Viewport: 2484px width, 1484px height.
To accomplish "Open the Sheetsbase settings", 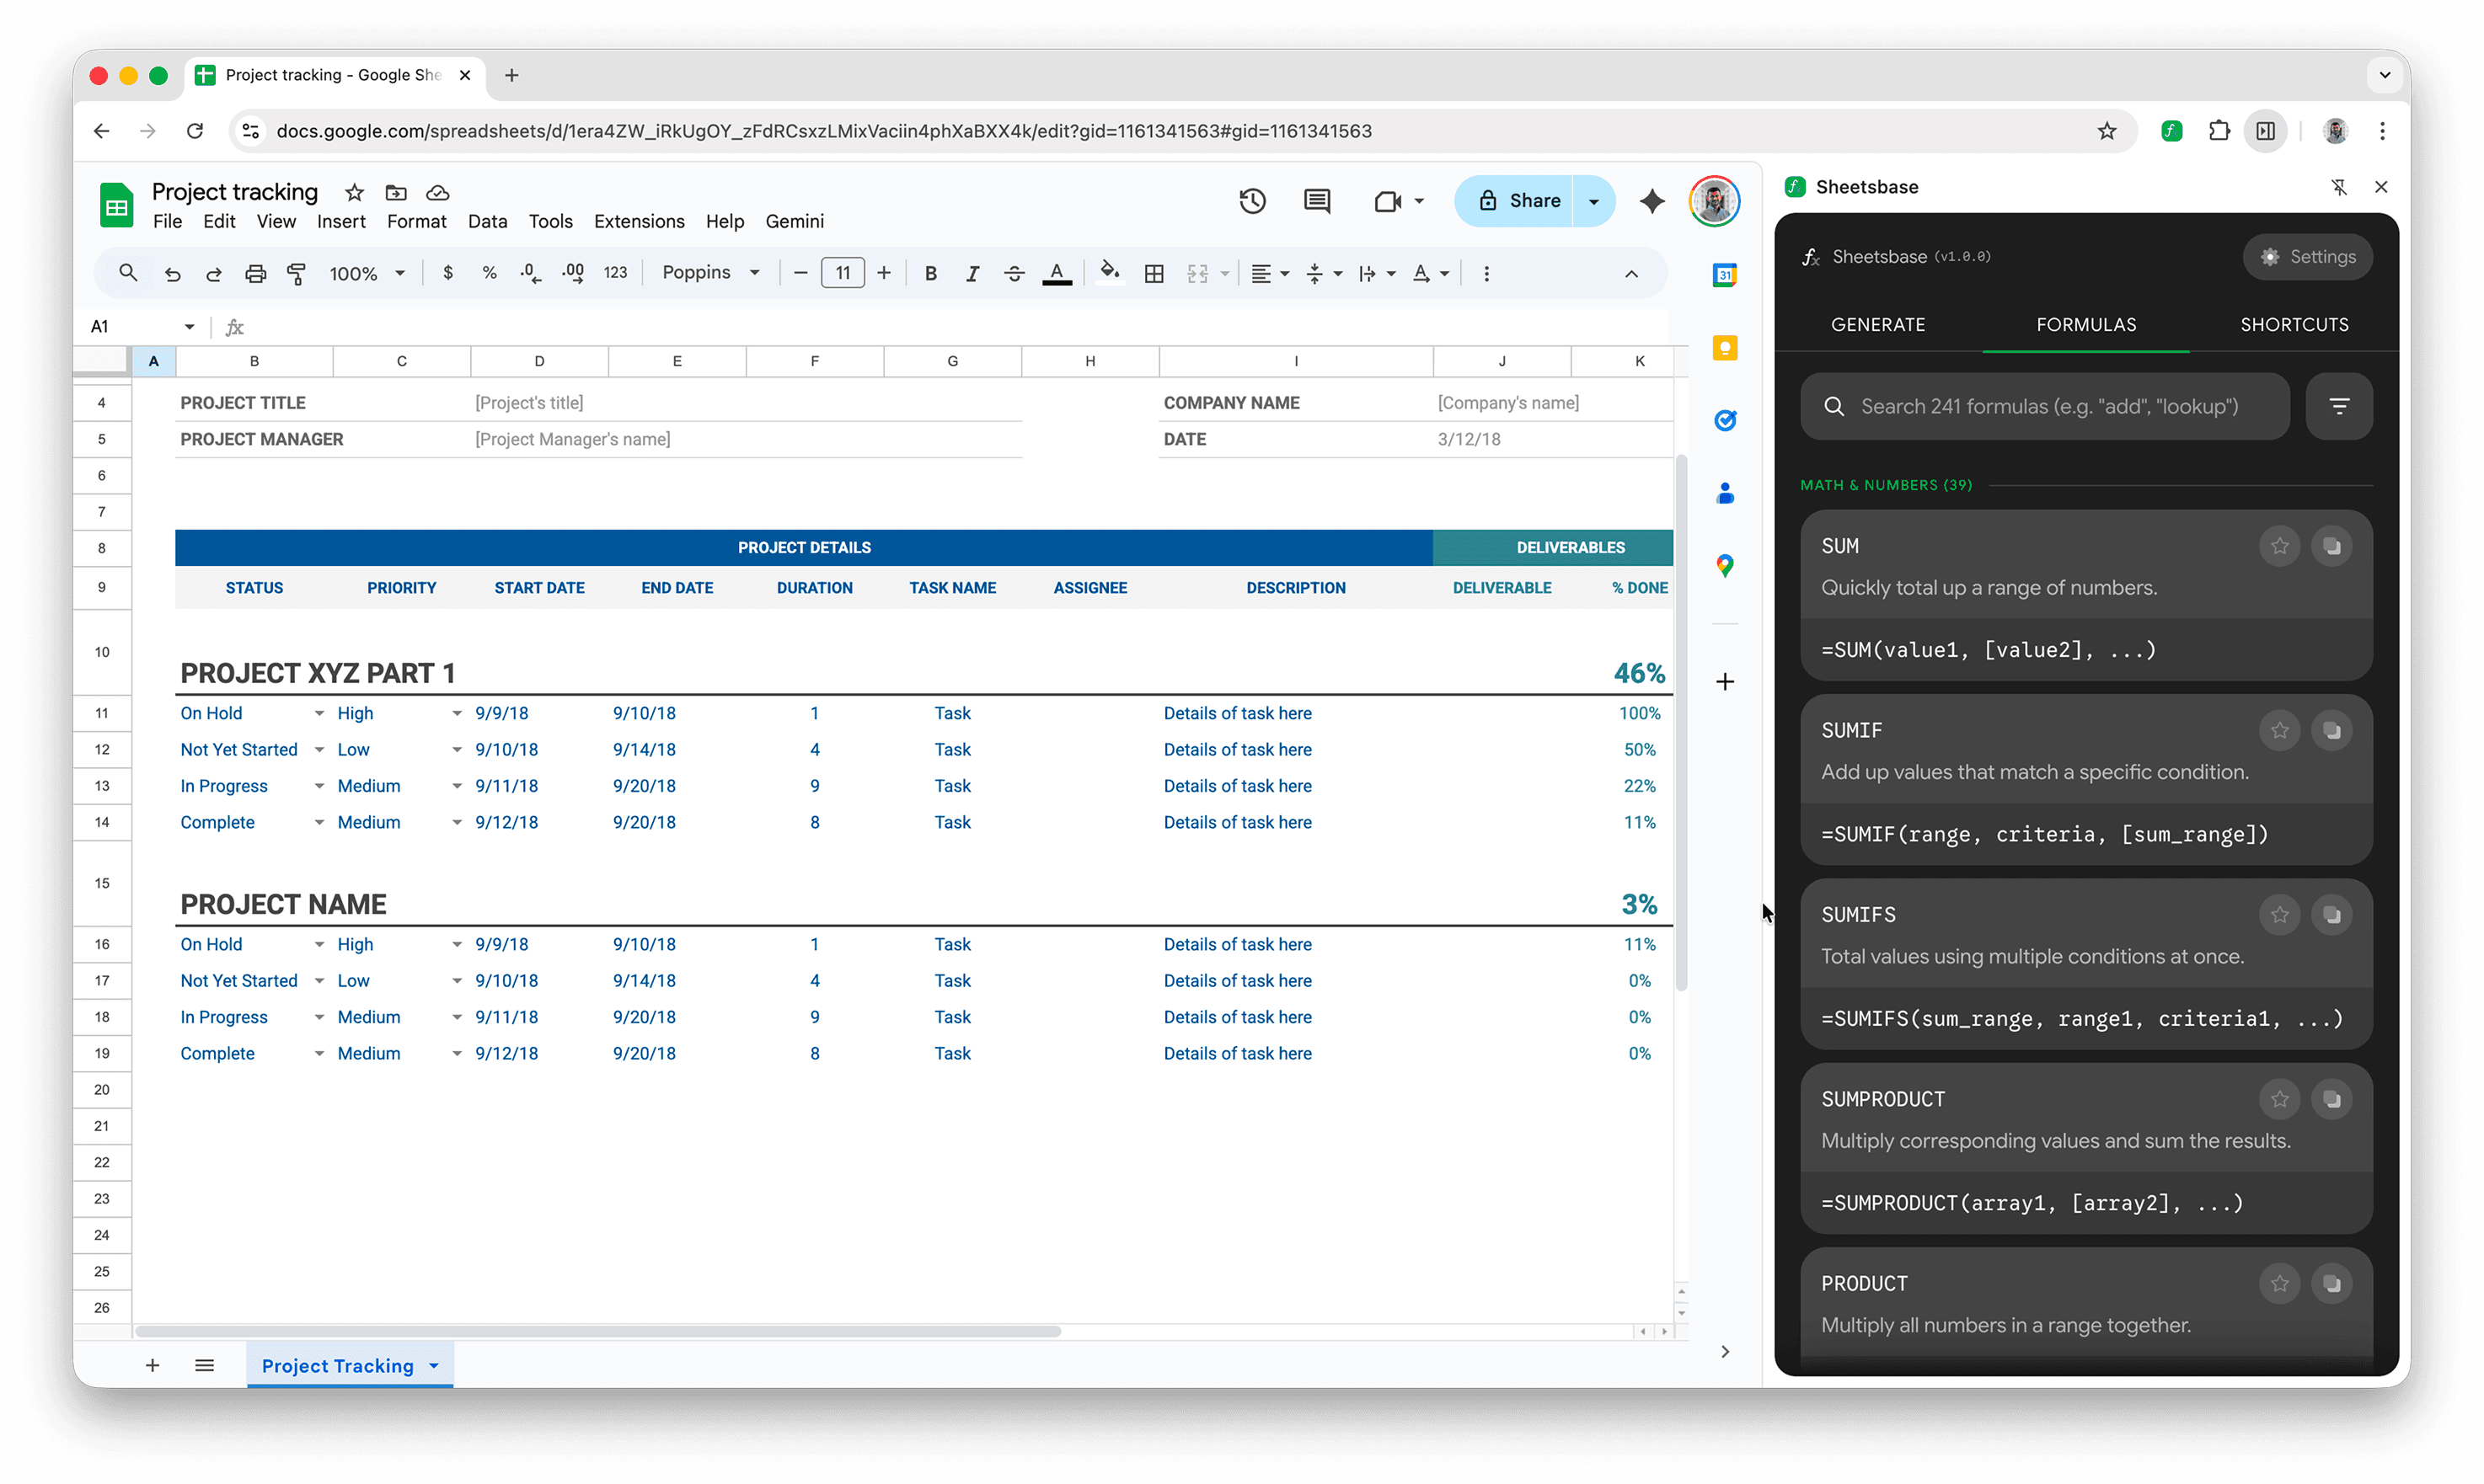I will (x=2308, y=256).
